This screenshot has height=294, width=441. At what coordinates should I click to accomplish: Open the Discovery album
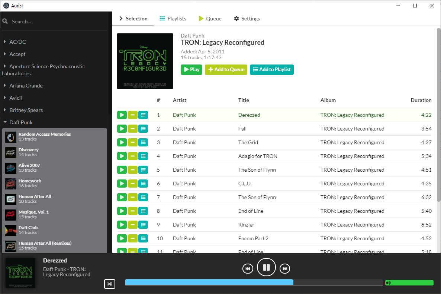tap(55, 152)
